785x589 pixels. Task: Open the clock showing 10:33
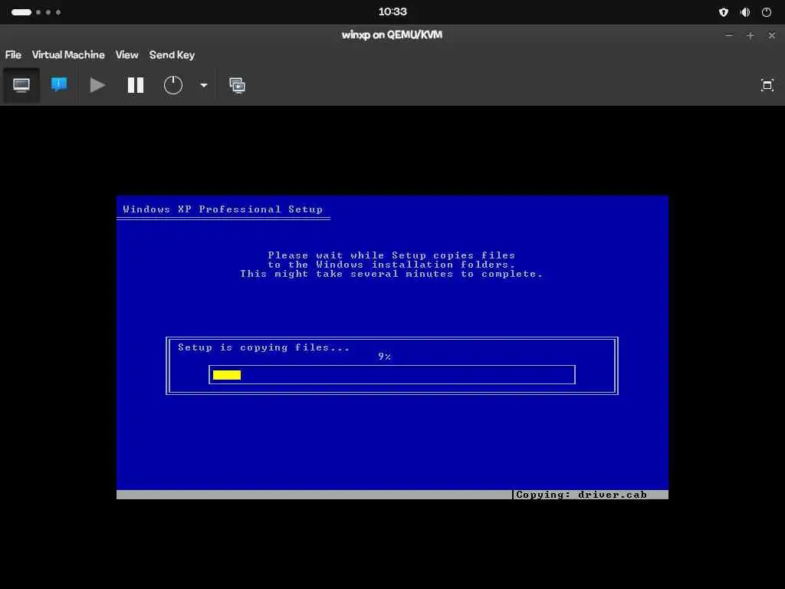point(392,12)
